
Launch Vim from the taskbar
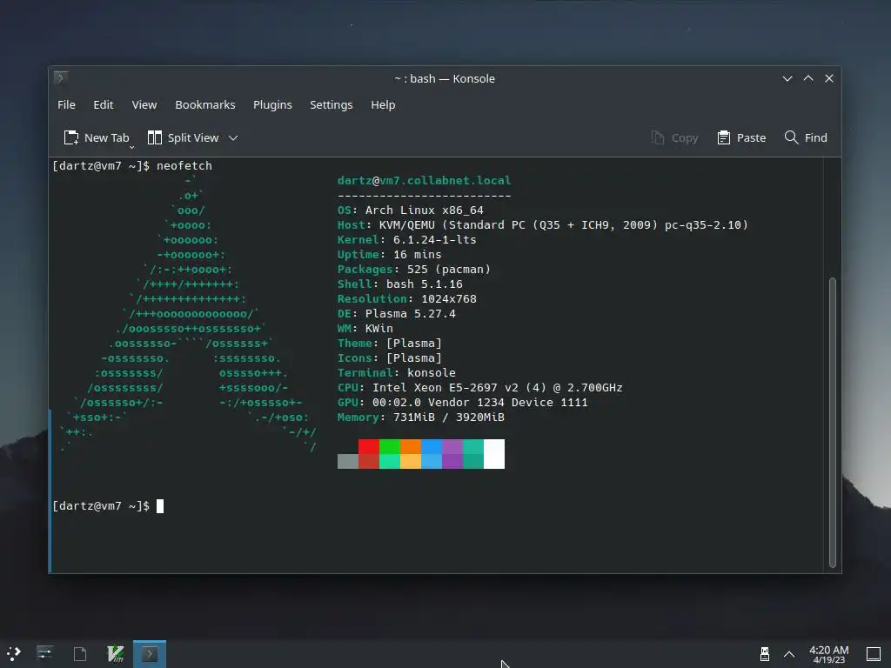click(116, 654)
